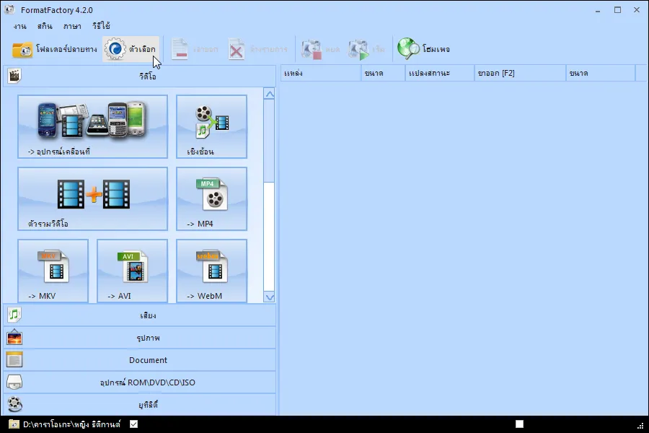Click the start conversion toolbar icon

click(x=358, y=49)
